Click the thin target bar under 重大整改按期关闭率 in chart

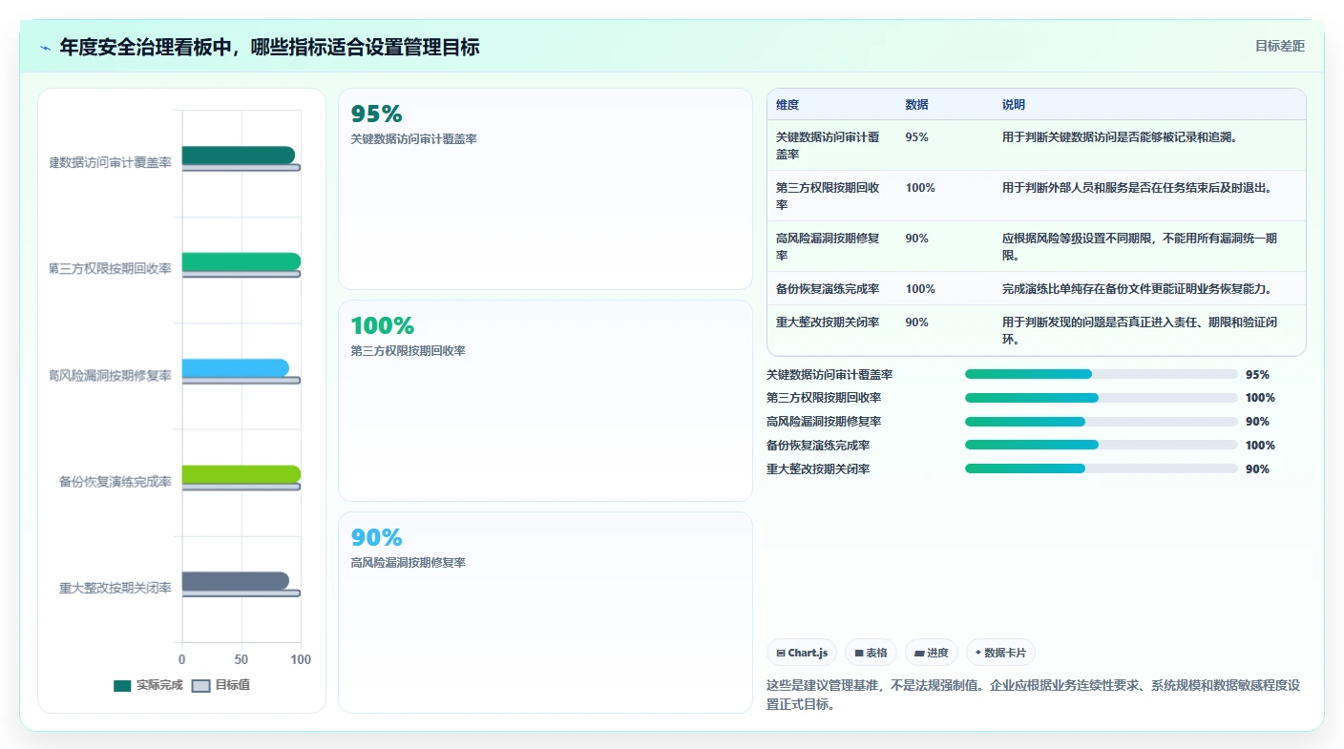pyautogui.click(x=241, y=593)
